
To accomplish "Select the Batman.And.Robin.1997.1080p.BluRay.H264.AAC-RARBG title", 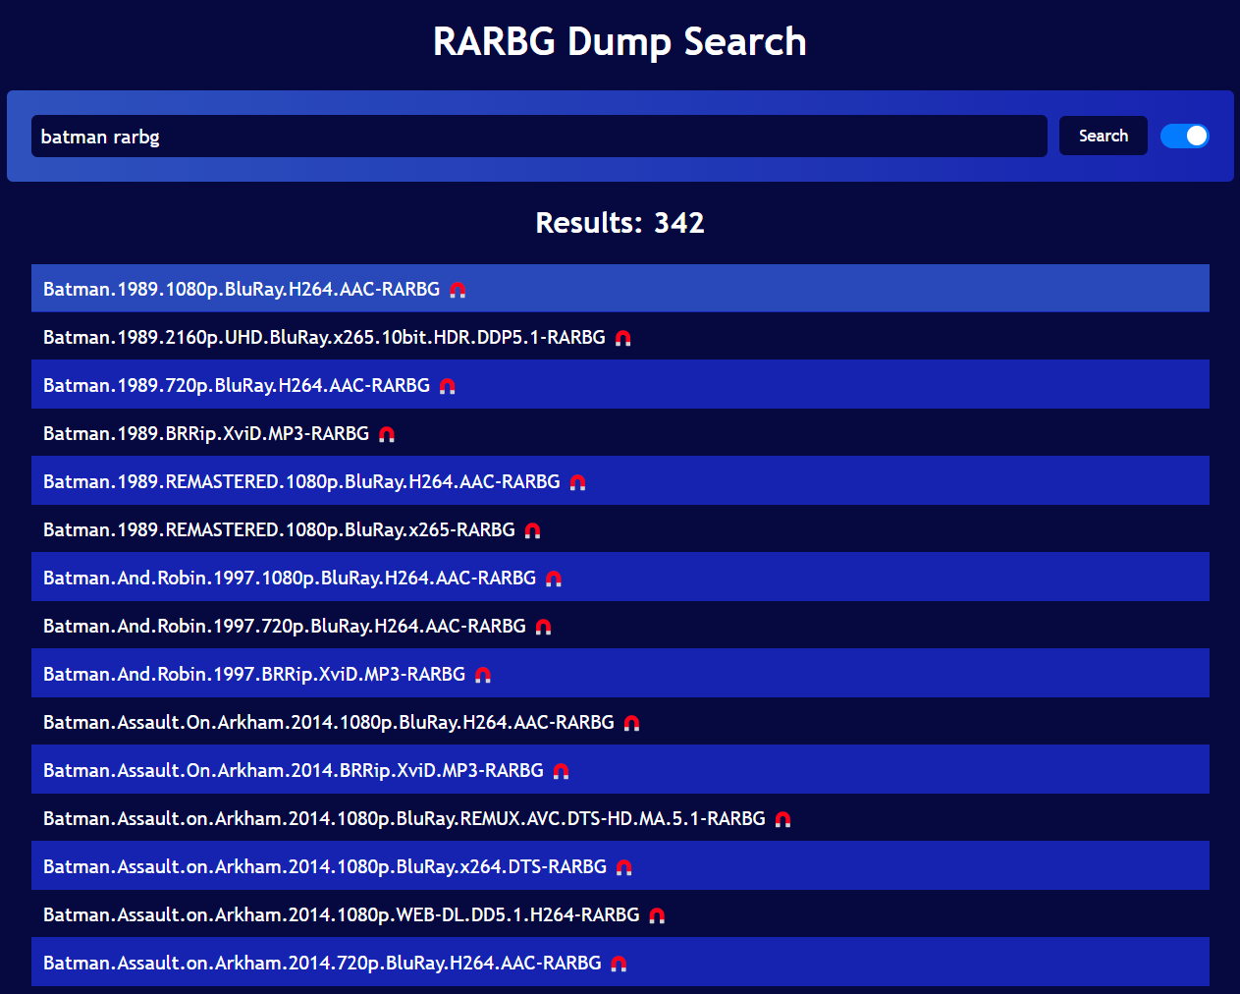I will pyautogui.click(x=290, y=578).
